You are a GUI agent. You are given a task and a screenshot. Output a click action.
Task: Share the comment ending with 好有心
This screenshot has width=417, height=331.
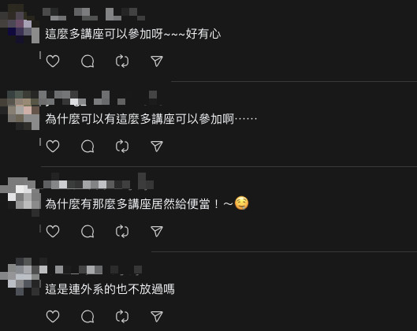(157, 61)
